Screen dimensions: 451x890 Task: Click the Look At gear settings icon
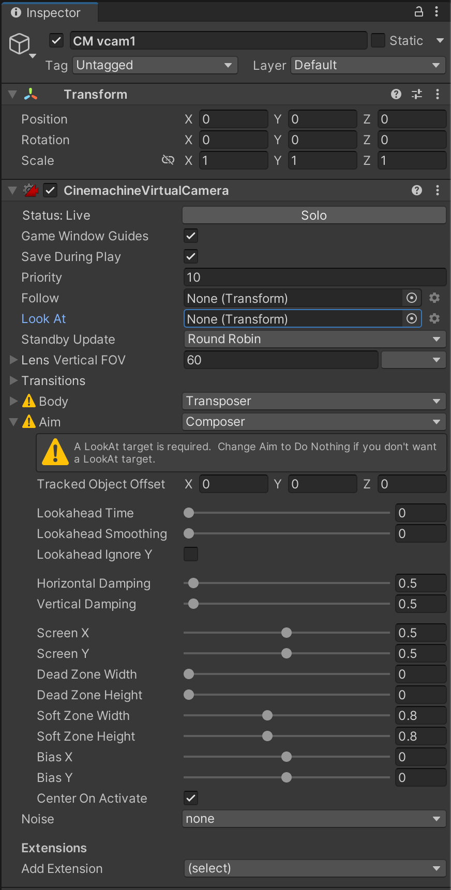pos(434,318)
